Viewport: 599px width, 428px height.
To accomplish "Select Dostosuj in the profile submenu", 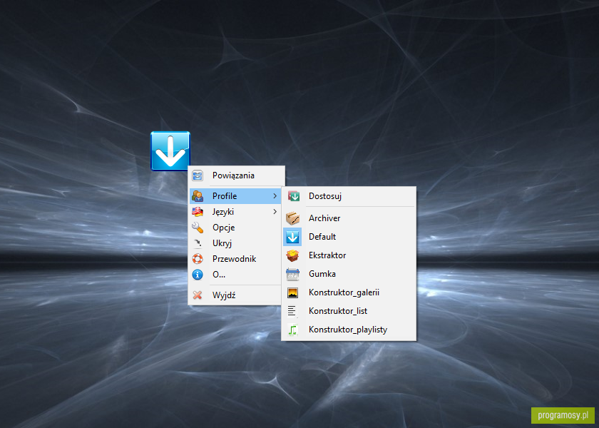I will (349, 196).
